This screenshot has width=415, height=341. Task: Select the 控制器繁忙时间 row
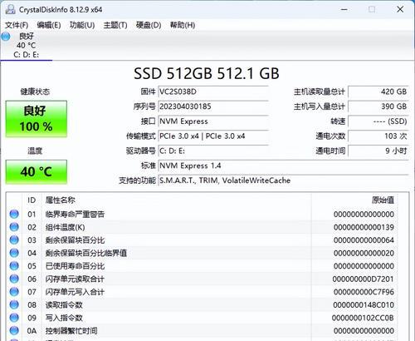point(202,330)
